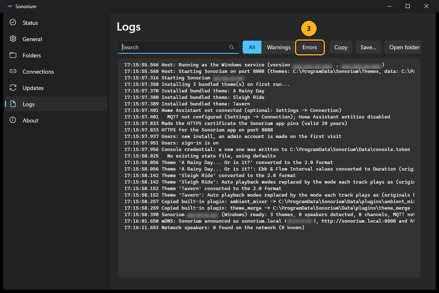The image size is (439, 293).
Task: Click 'No existing state file' log line
Action: 200,155
